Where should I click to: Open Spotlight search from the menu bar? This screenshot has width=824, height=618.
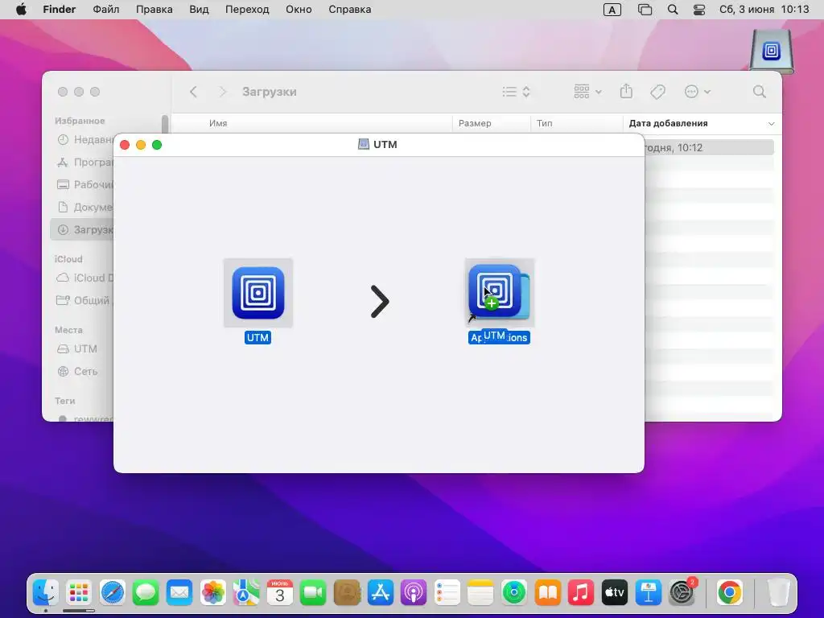click(x=673, y=10)
